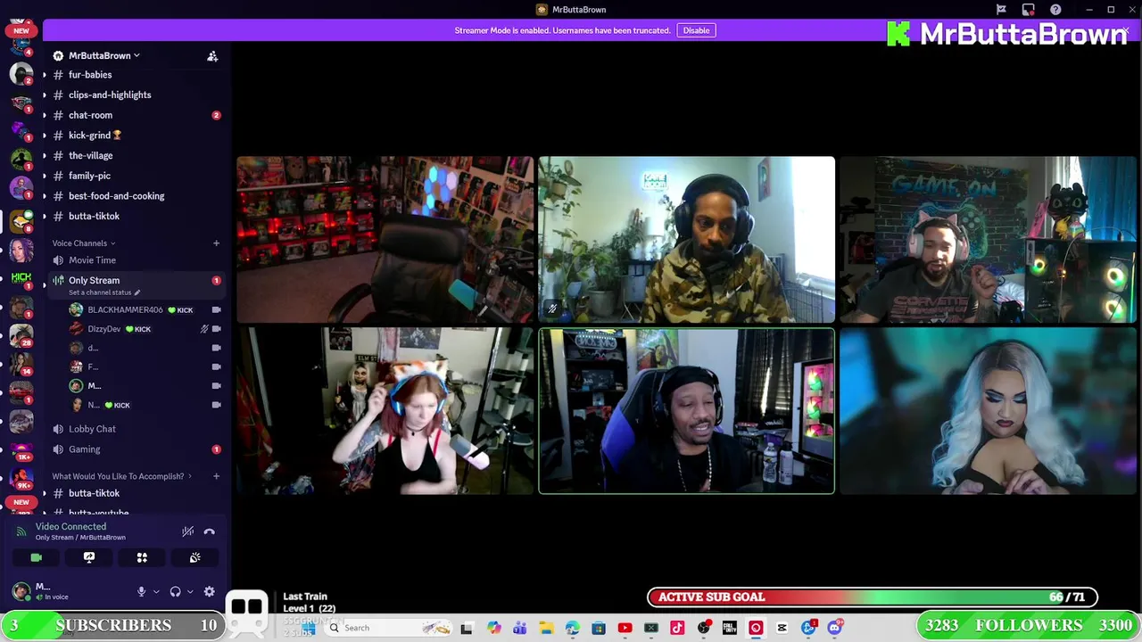Image resolution: width=1142 pixels, height=642 pixels.
Task: Expand threads for the kick-grind channel
Action: pos(45,136)
